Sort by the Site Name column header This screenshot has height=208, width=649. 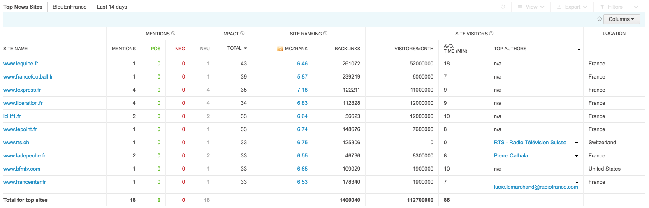point(16,49)
